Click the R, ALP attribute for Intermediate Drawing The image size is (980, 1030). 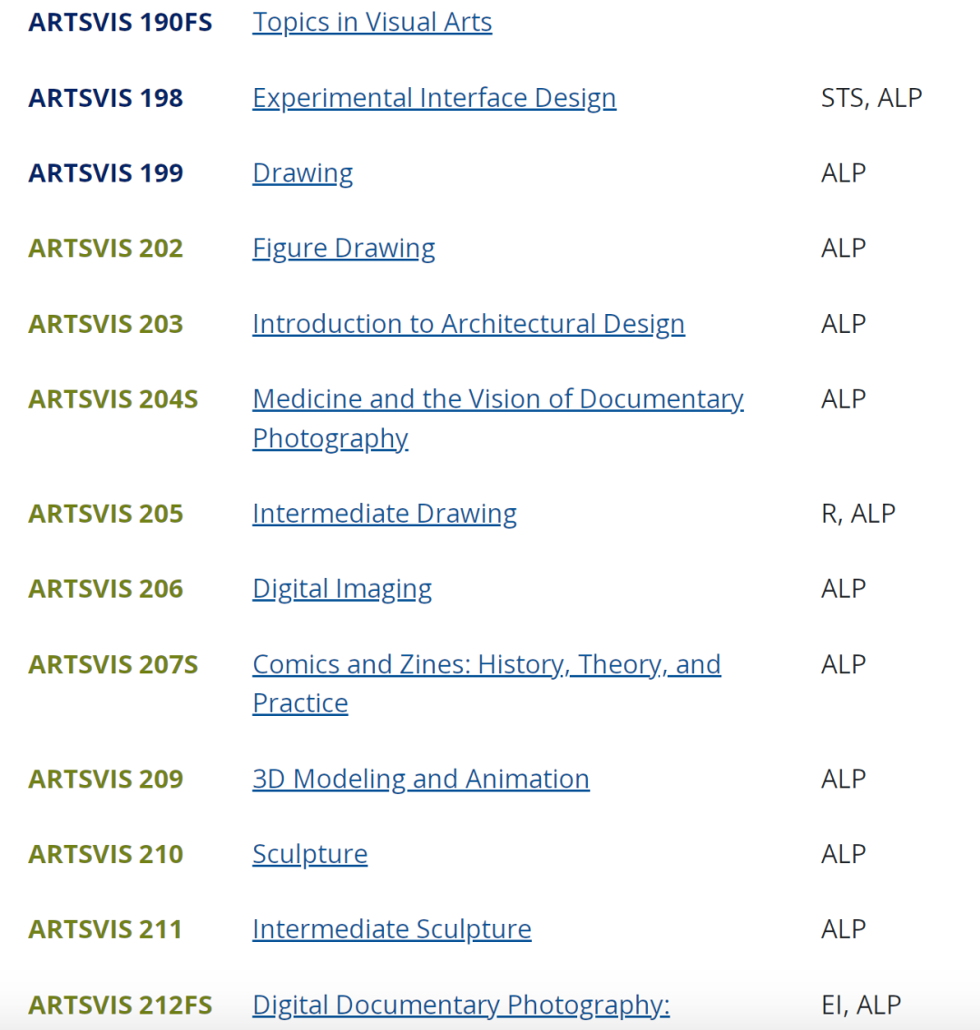(857, 514)
